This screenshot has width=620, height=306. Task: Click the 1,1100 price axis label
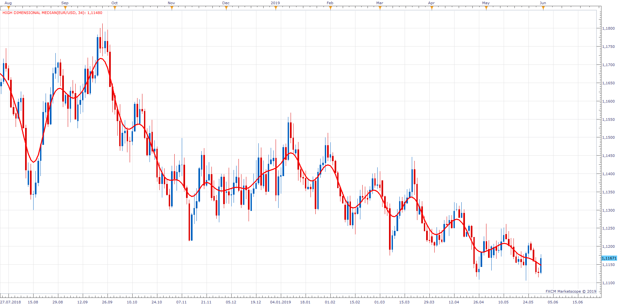pos(608,283)
